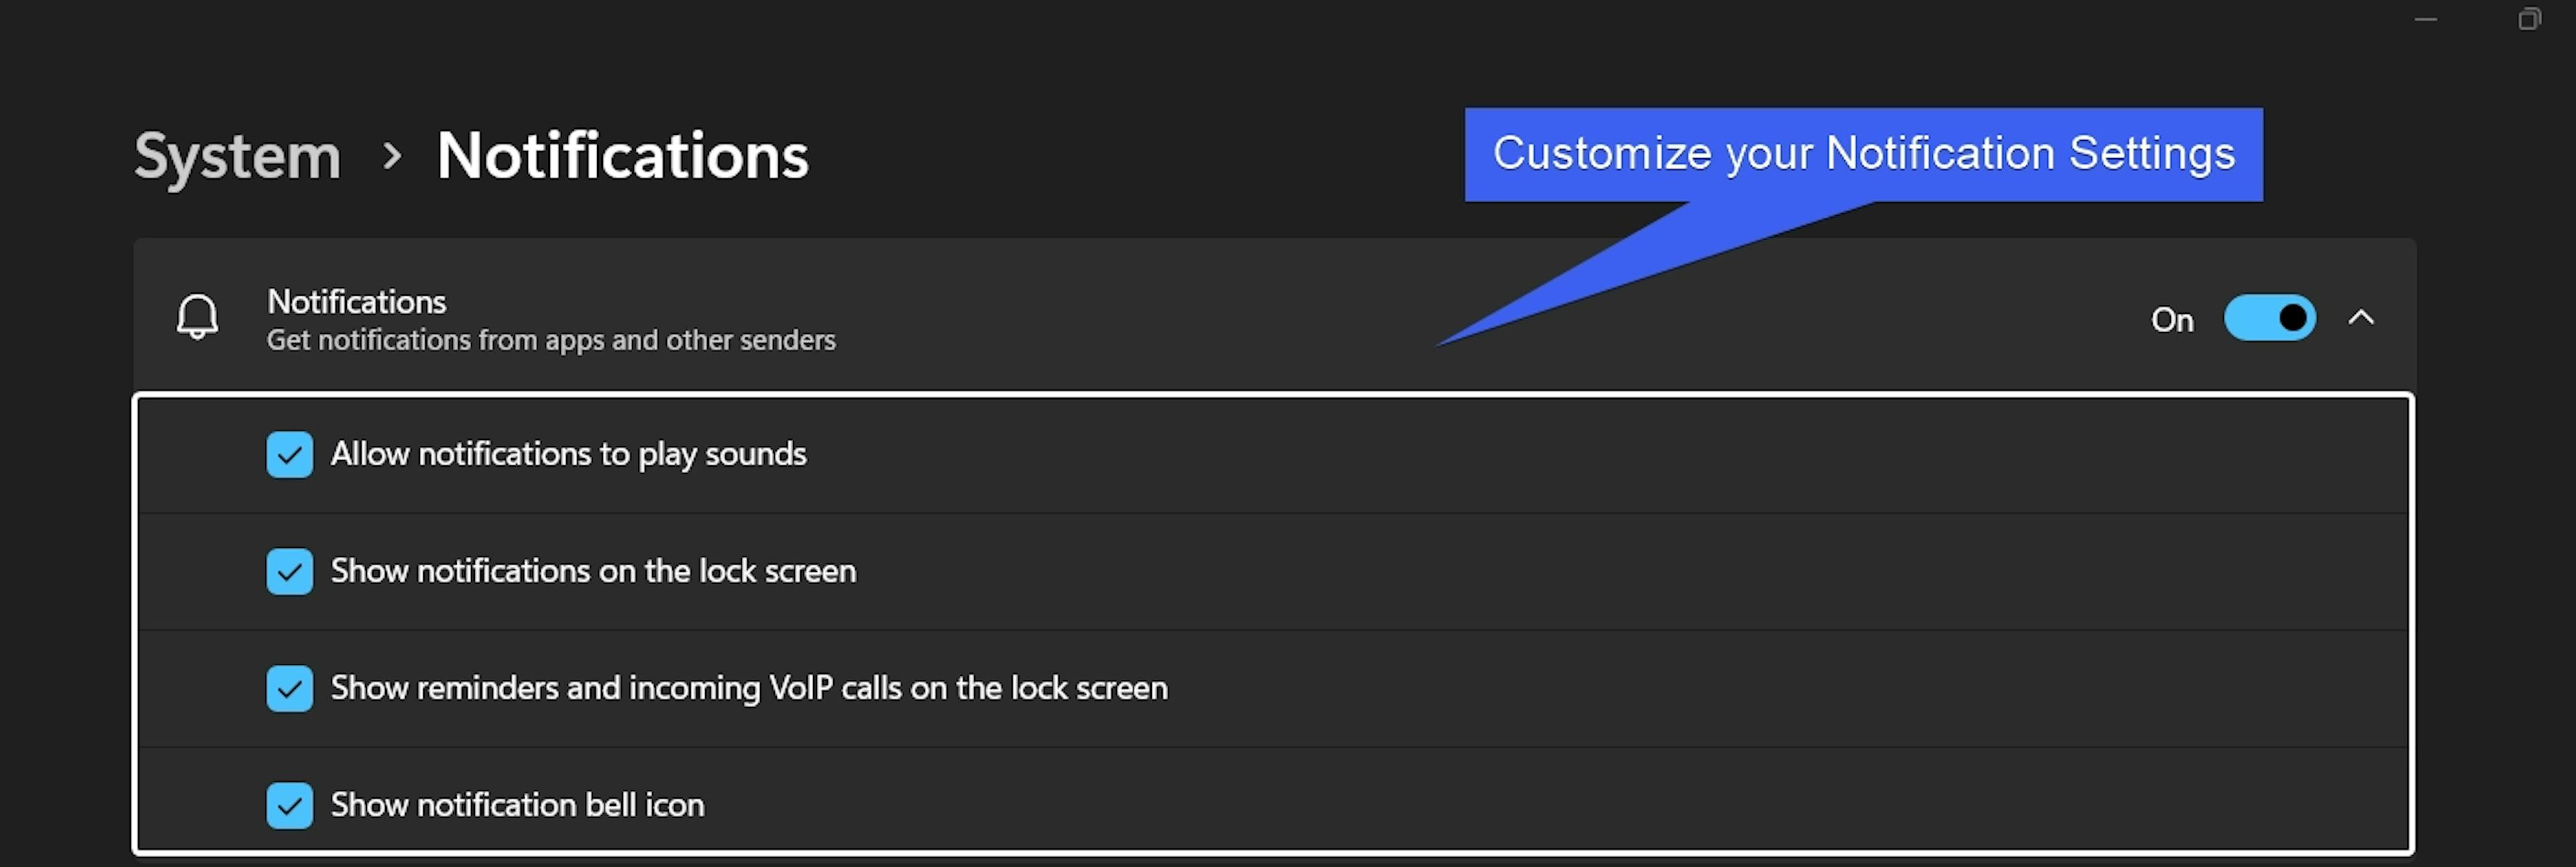2576x867 pixels.
Task: Click the On label beside the toggle
Action: tap(2172, 320)
